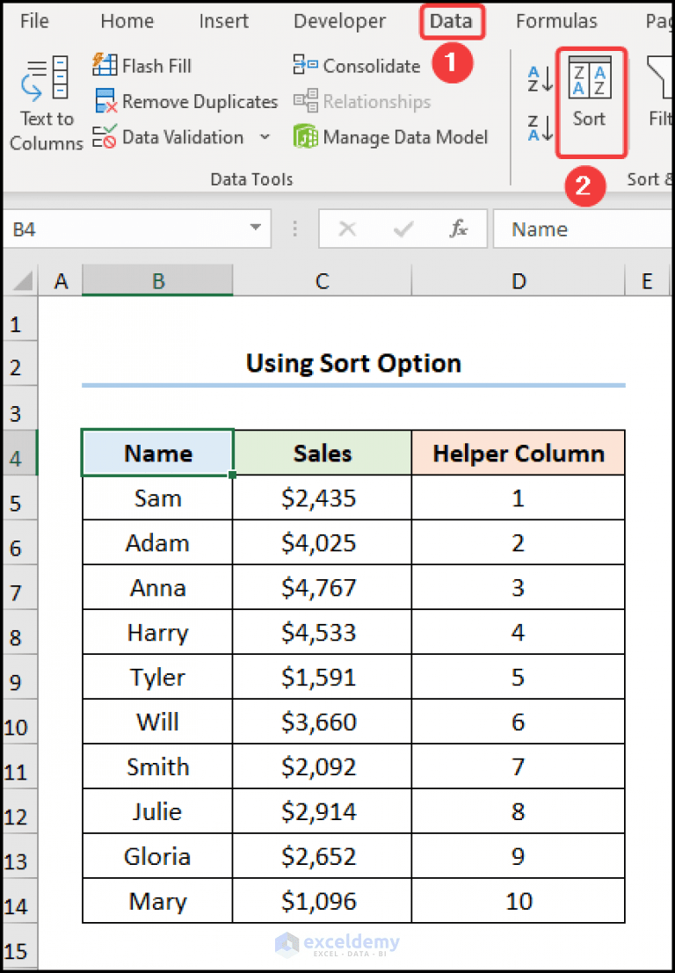
Task: Click Remove Duplicates icon
Action: pos(106,102)
